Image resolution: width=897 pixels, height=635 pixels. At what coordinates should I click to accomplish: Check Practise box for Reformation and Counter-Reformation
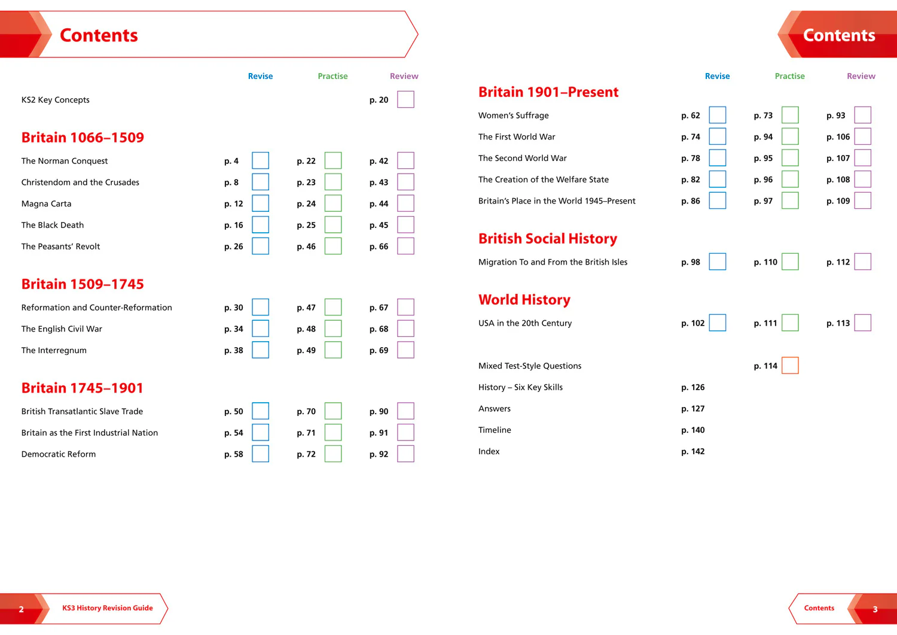pyautogui.click(x=333, y=307)
